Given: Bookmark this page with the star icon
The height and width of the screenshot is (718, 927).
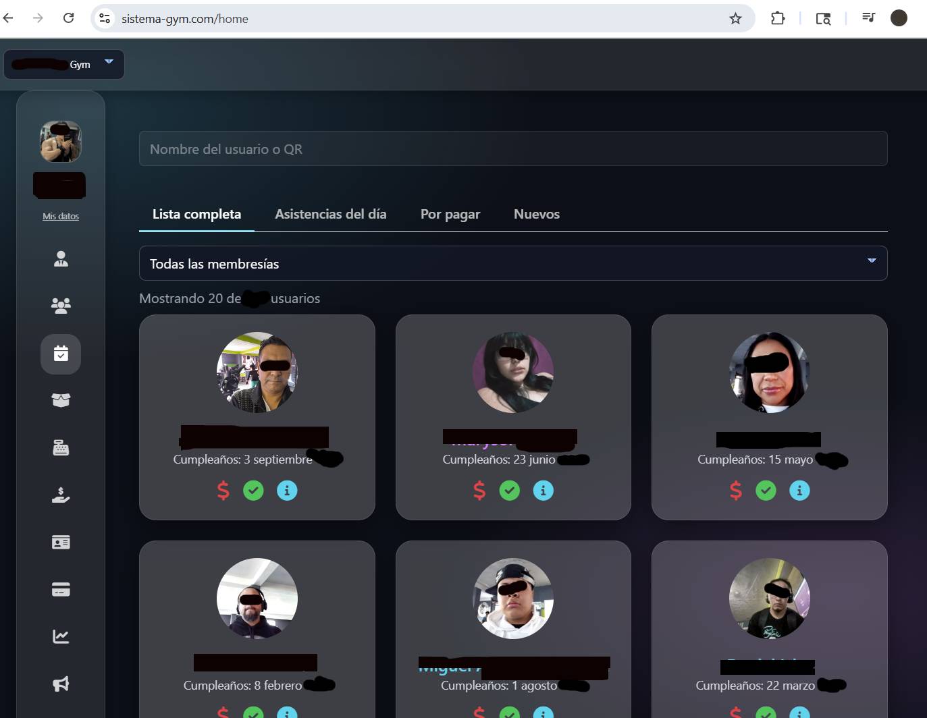Looking at the screenshot, I should tap(735, 19).
